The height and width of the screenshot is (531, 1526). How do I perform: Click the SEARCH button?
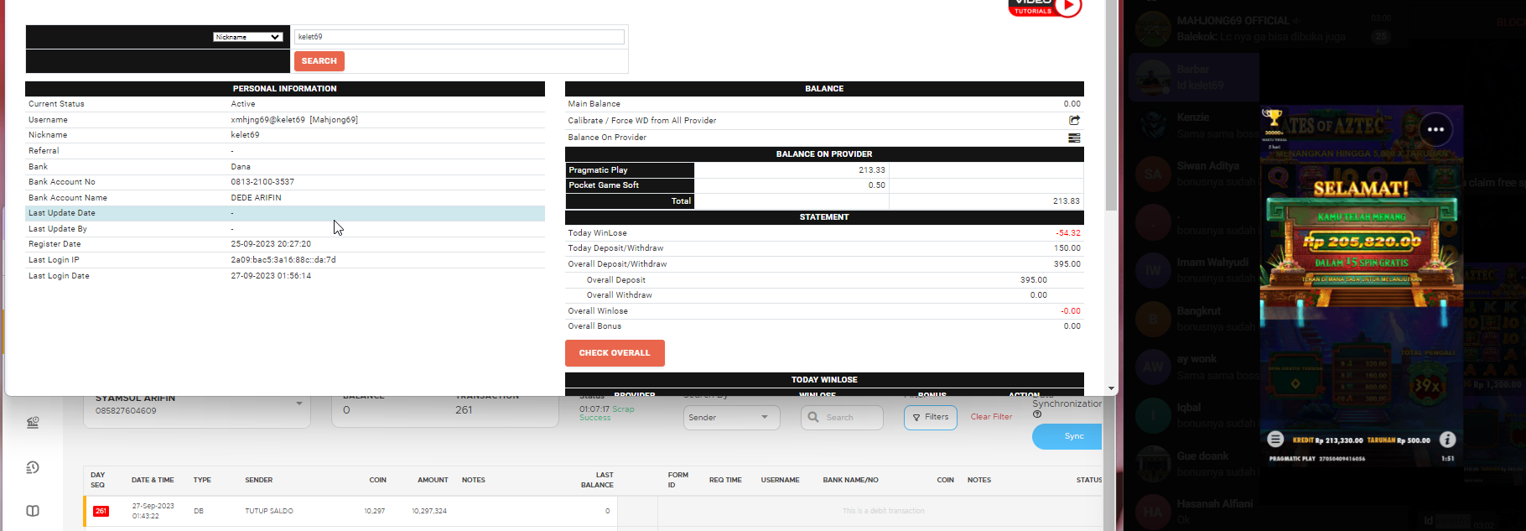pos(319,61)
